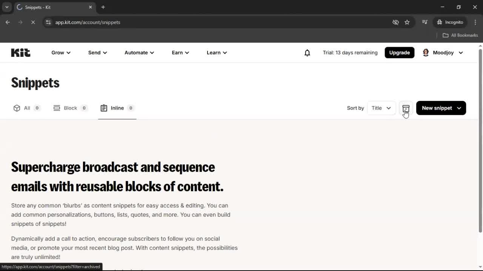Click the archived snippets filter icon
483x271 pixels.
(406, 108)
